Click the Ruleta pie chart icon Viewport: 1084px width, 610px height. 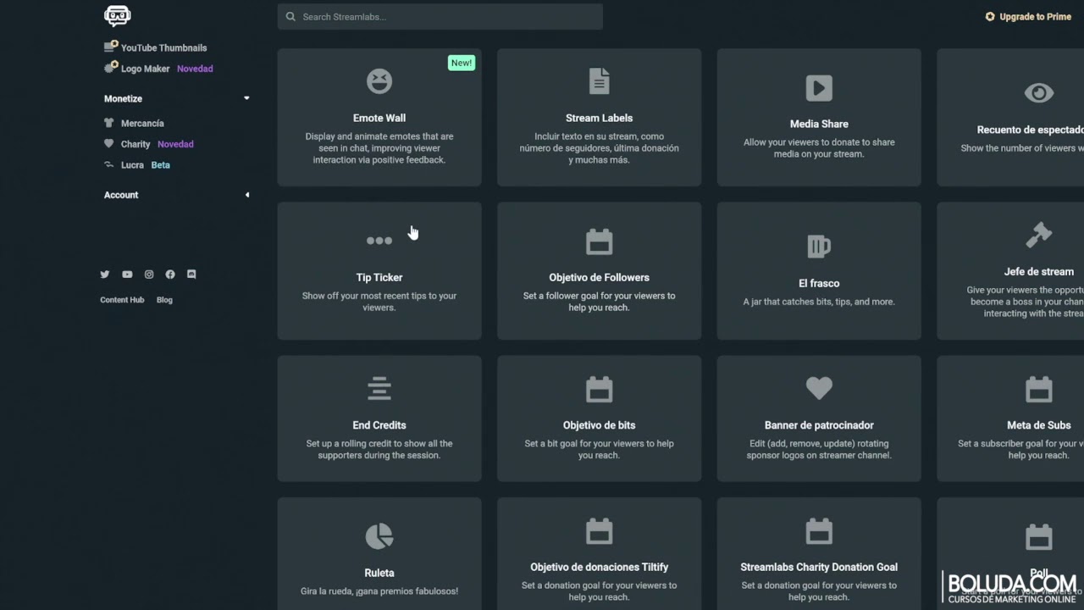(379, 536)
